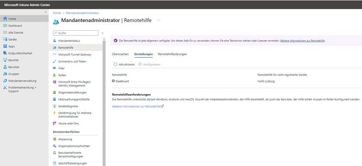
Task: Click the Konfigurieren gear icon
Action: [x=140, y=64]
